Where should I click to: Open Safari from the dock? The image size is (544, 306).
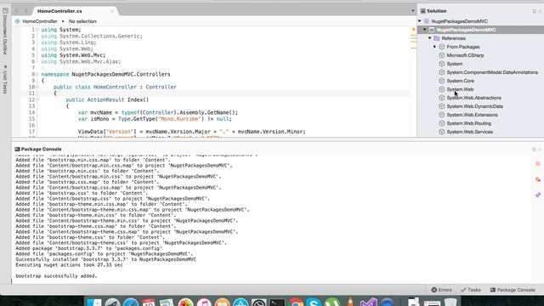click(131, 303)
